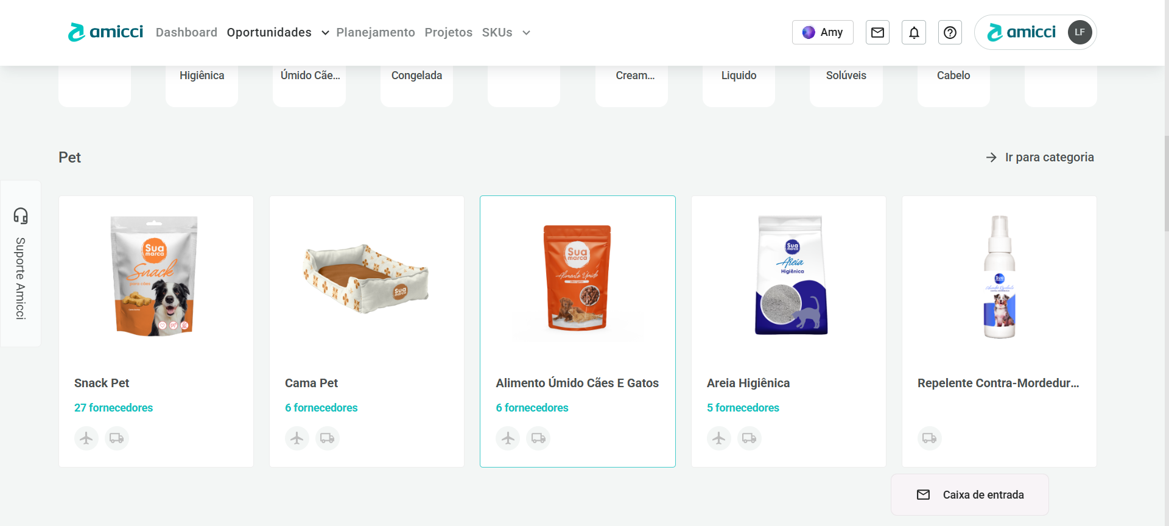Viewport: 1169px width, 526px height.
Task: Open the Projetos menu item
Action: (449, 32)
